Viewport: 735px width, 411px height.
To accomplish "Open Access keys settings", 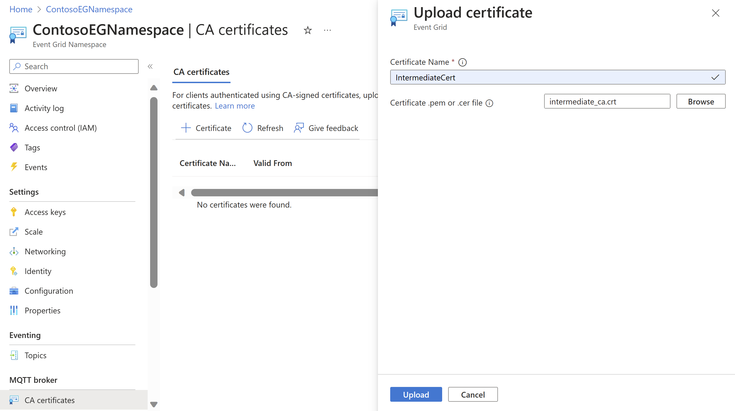I will (x=45, y=212).
